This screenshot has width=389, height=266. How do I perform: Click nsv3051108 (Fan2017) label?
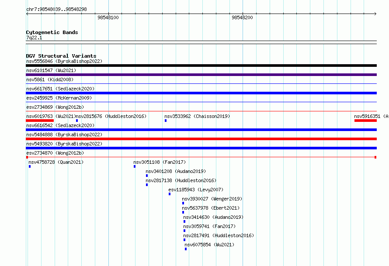click(160, 162)
